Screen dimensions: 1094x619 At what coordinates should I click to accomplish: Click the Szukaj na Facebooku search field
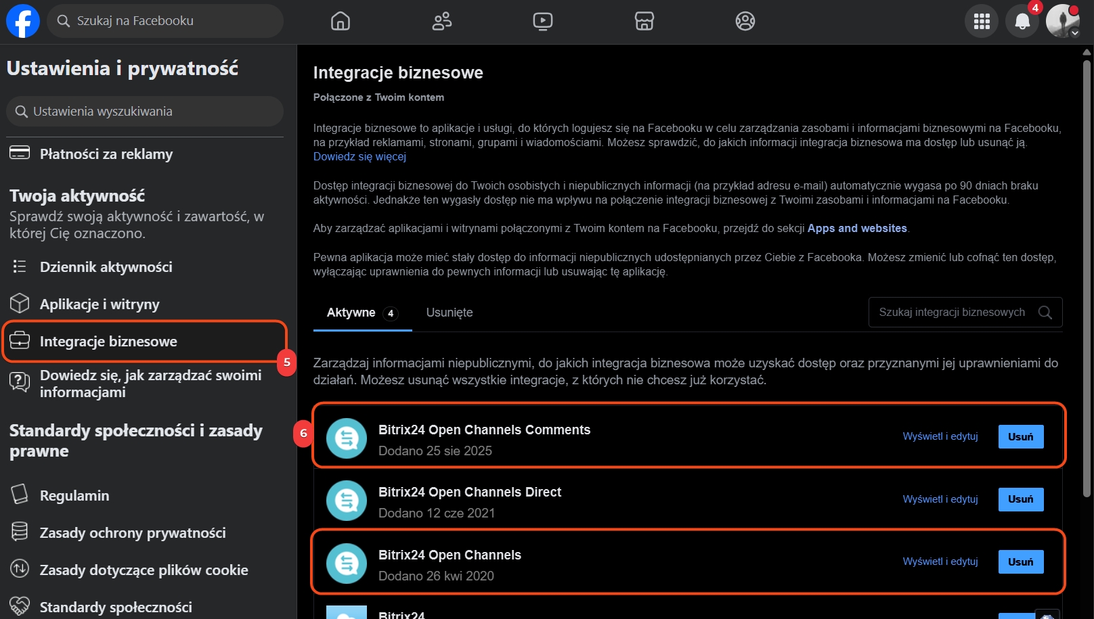pyautogui.click(x=165, y=21)
